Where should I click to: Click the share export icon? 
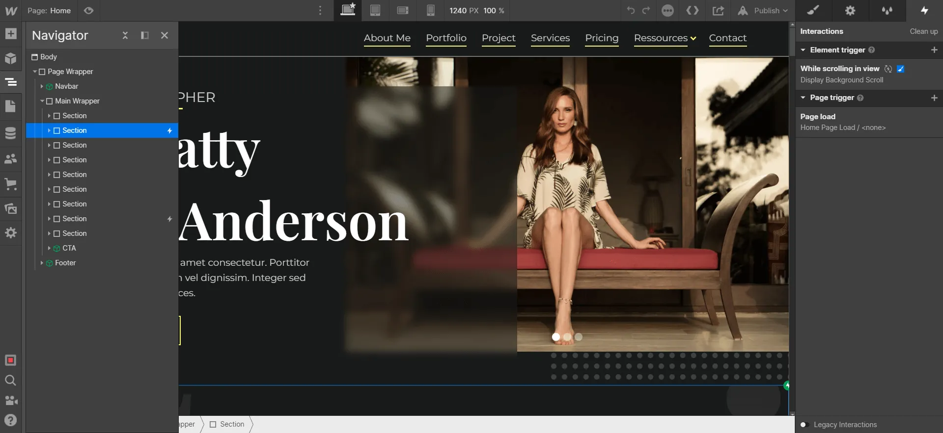[x=718, y=11]
